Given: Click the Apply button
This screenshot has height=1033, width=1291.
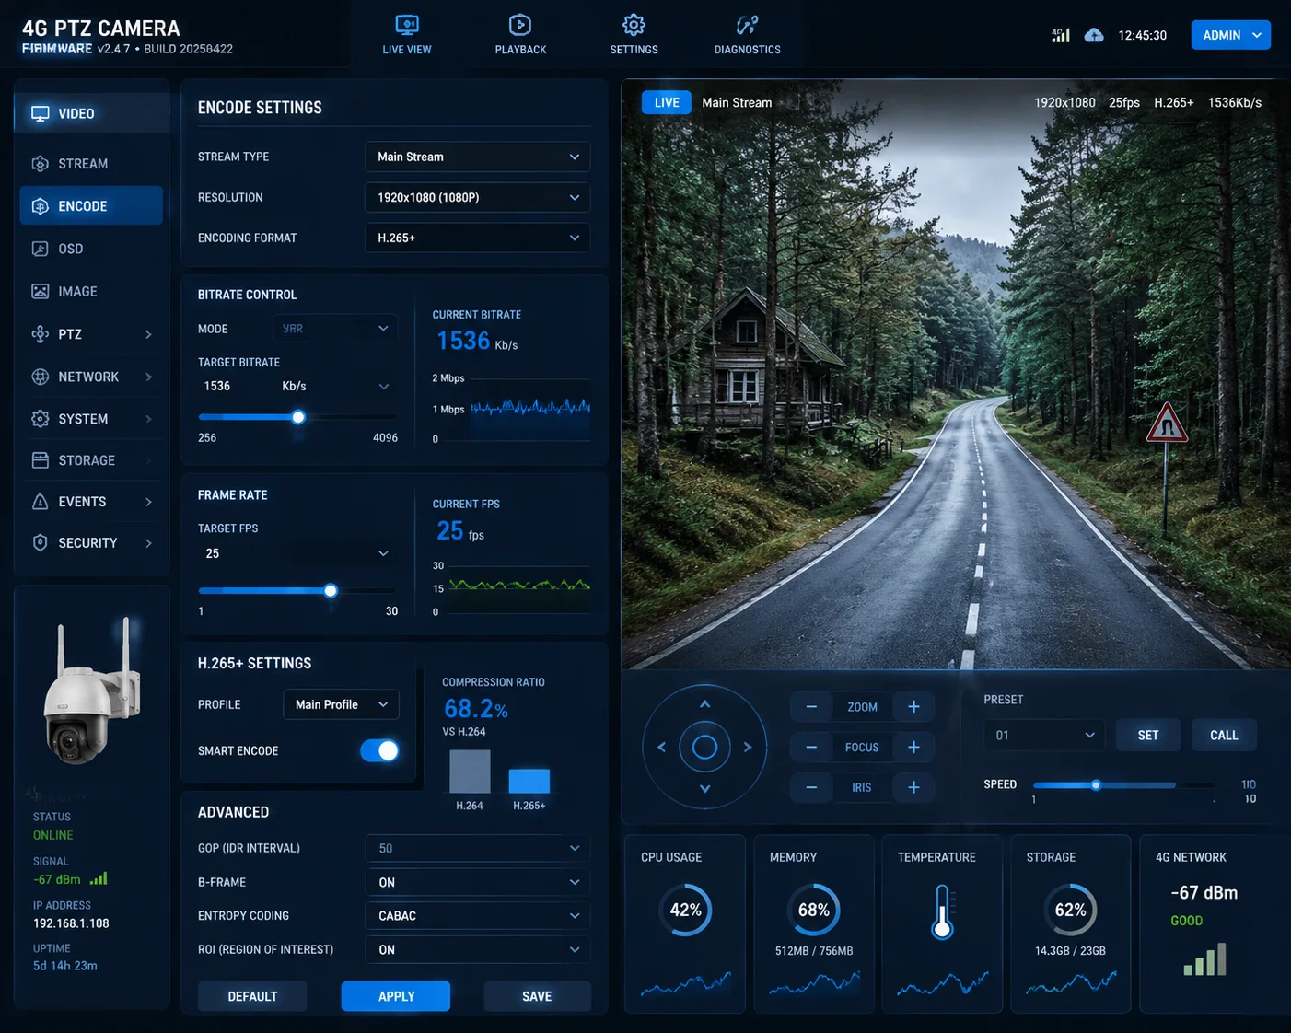Looking at the screenshot, I should click(x=396, y=996).
